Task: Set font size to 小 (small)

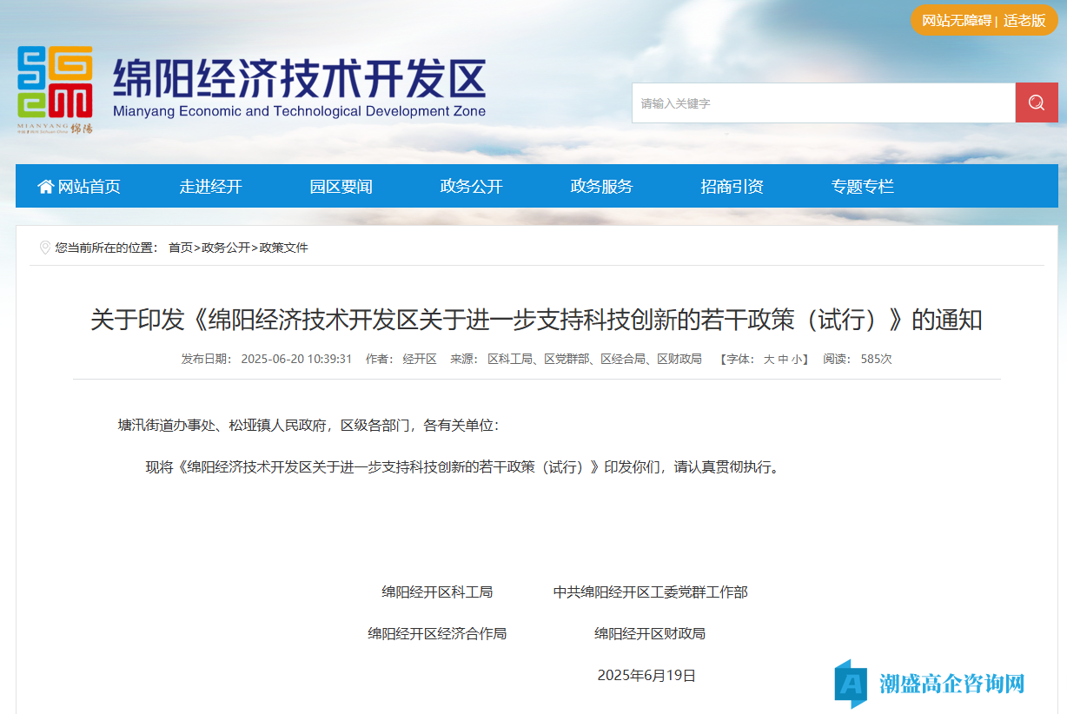Action: click(x=797, y=360)
